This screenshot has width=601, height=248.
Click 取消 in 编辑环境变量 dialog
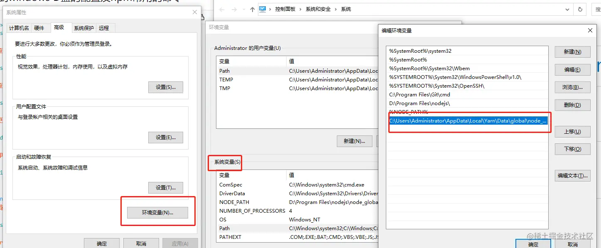pos(572,244)
